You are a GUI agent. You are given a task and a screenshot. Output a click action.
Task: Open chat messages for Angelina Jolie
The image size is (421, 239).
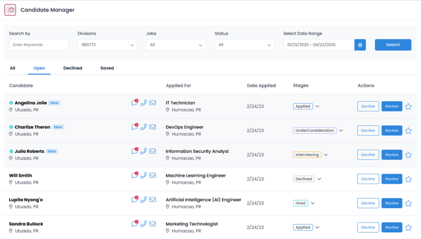[134, 103]
